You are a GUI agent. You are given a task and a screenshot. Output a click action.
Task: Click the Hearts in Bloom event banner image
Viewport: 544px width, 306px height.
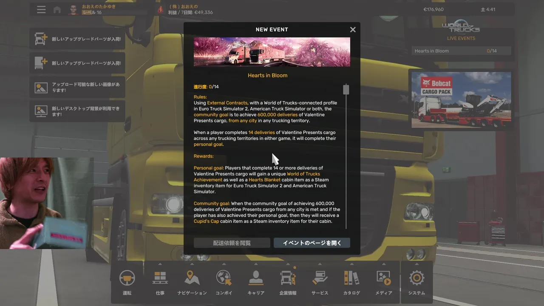pos(272,52)
